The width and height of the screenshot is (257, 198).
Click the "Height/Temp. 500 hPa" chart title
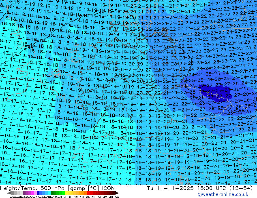point(32,188)
